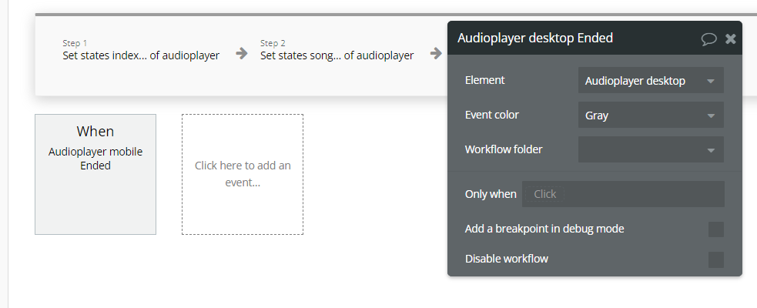The height and width of the screenshot is (308, 757).
Task: Close the Audioplayer desktop Ended panel
Action: (731, 38)
